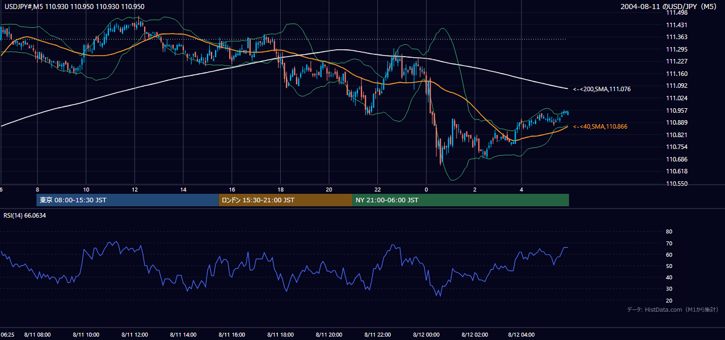Click the hour 16 label under price chart

pyautogui.click(x=232, y=189)
